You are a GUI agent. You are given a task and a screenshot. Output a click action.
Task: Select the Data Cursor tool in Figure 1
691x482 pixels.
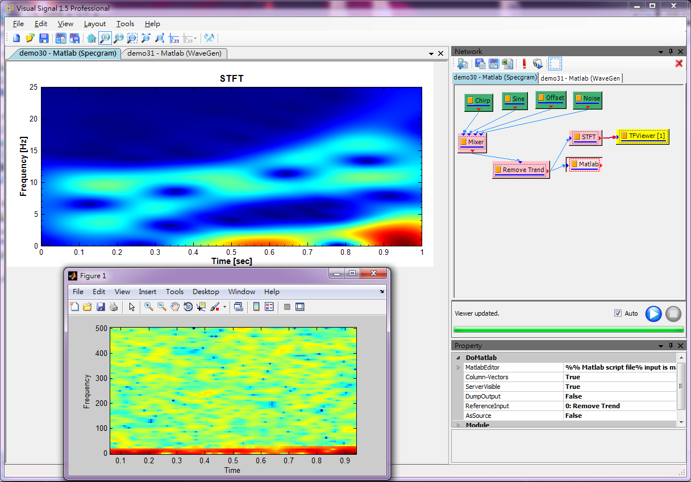[201, 307]
